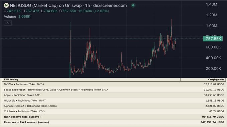Click the High value 757.47K
227x127 pixels.
click(x=32, y=11)
